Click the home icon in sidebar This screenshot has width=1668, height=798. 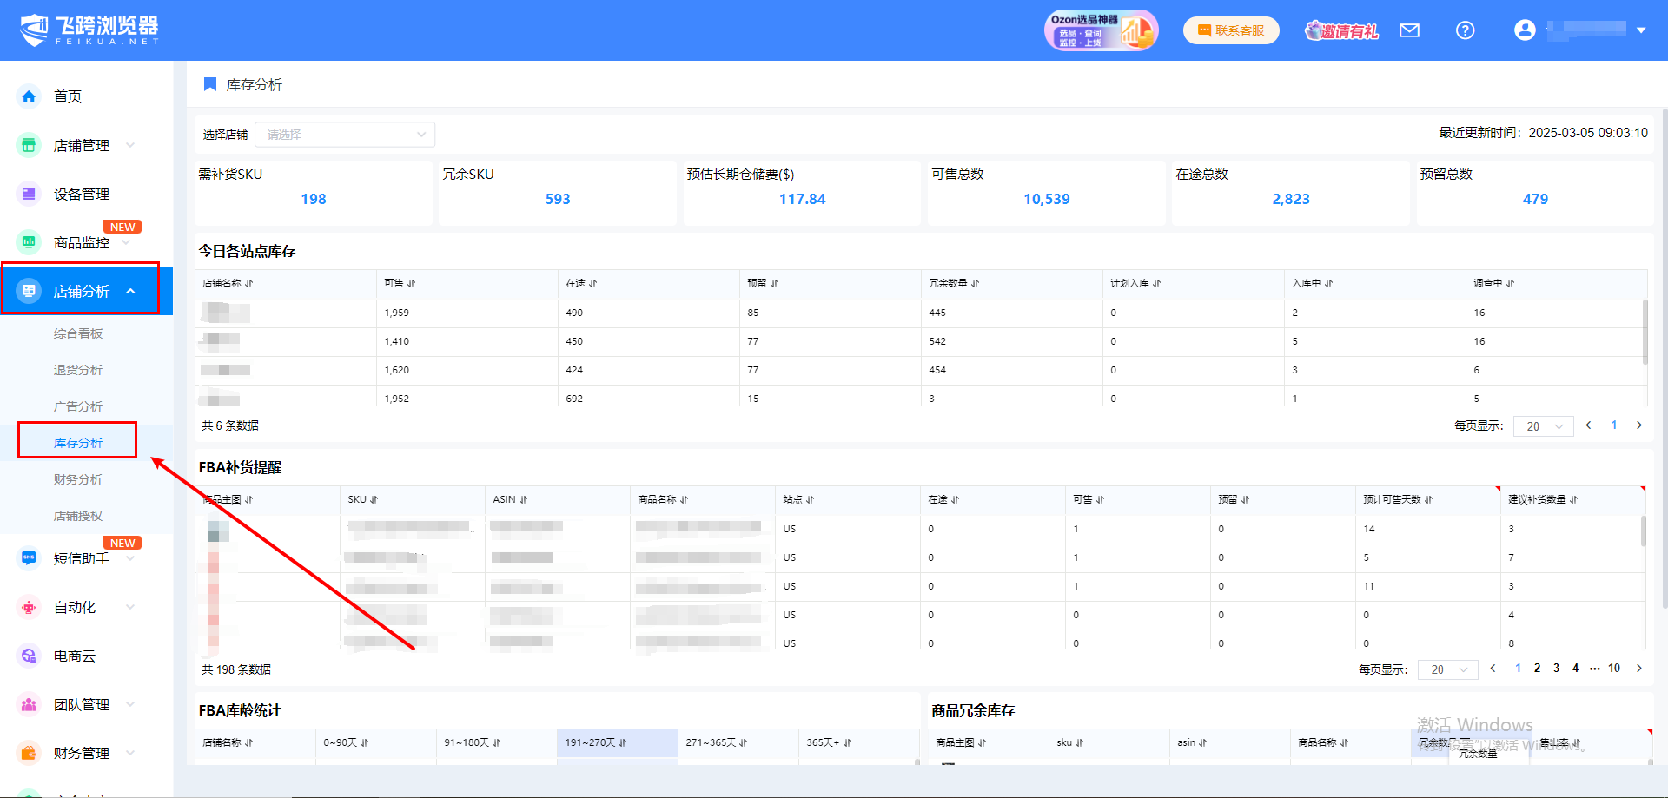[x=29, y=96]
